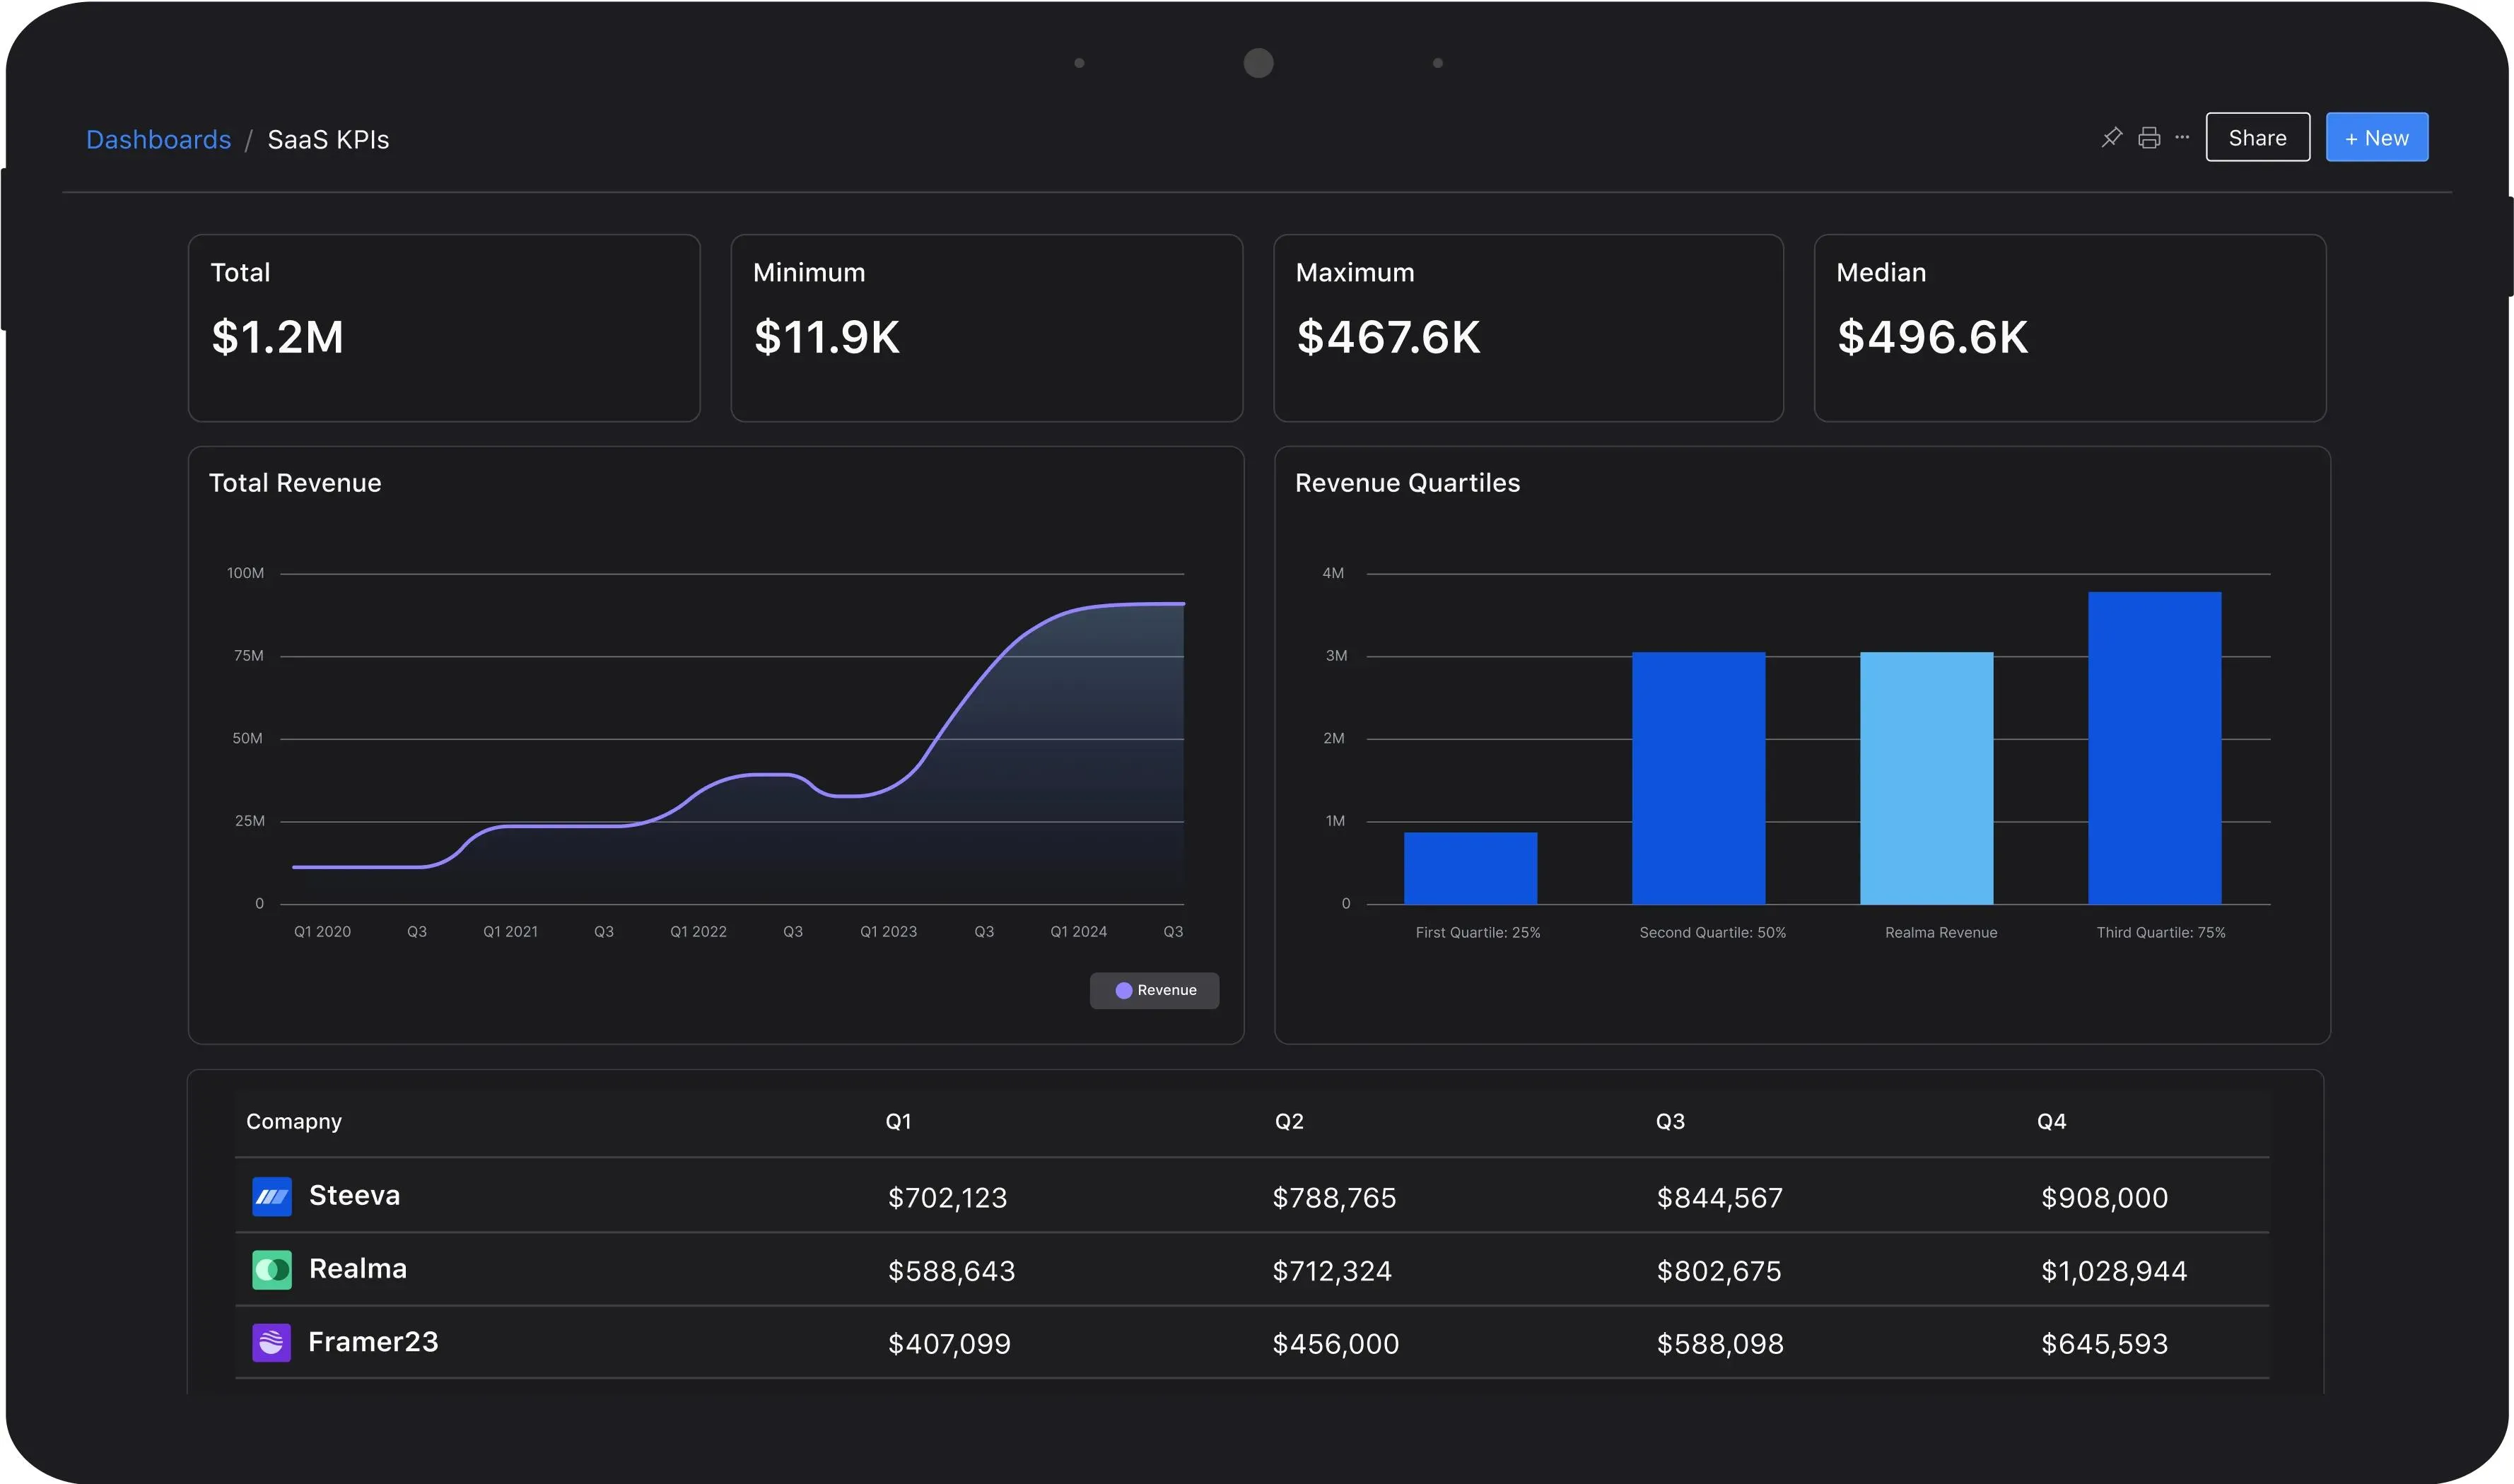Click the Revenue Quartiles chart title

click(x=1408, y=483)
